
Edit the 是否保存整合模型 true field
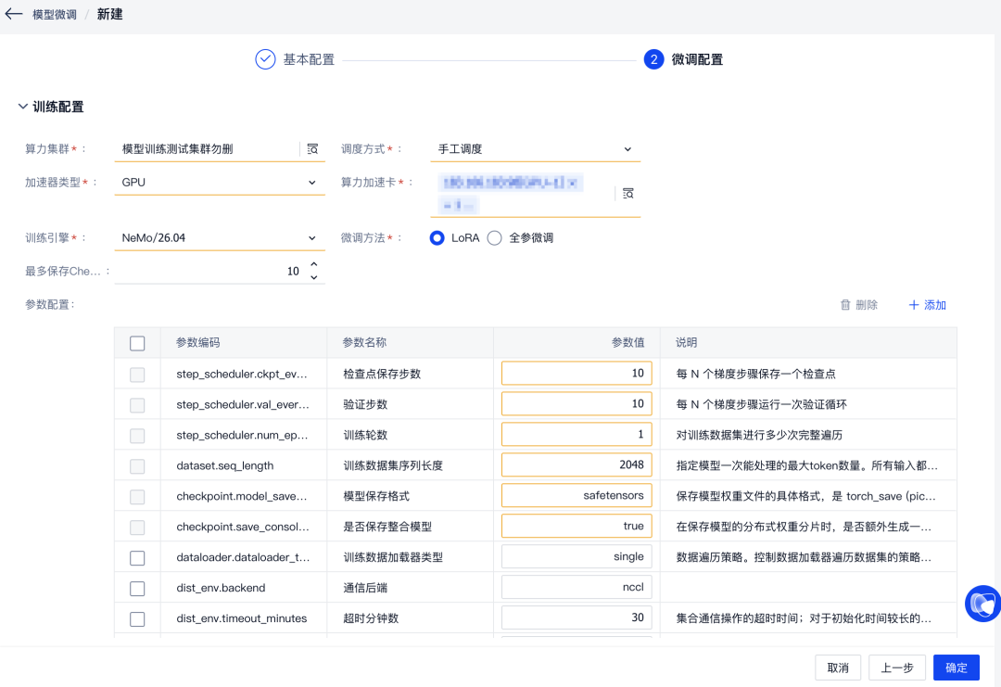[x=577, y=526]
